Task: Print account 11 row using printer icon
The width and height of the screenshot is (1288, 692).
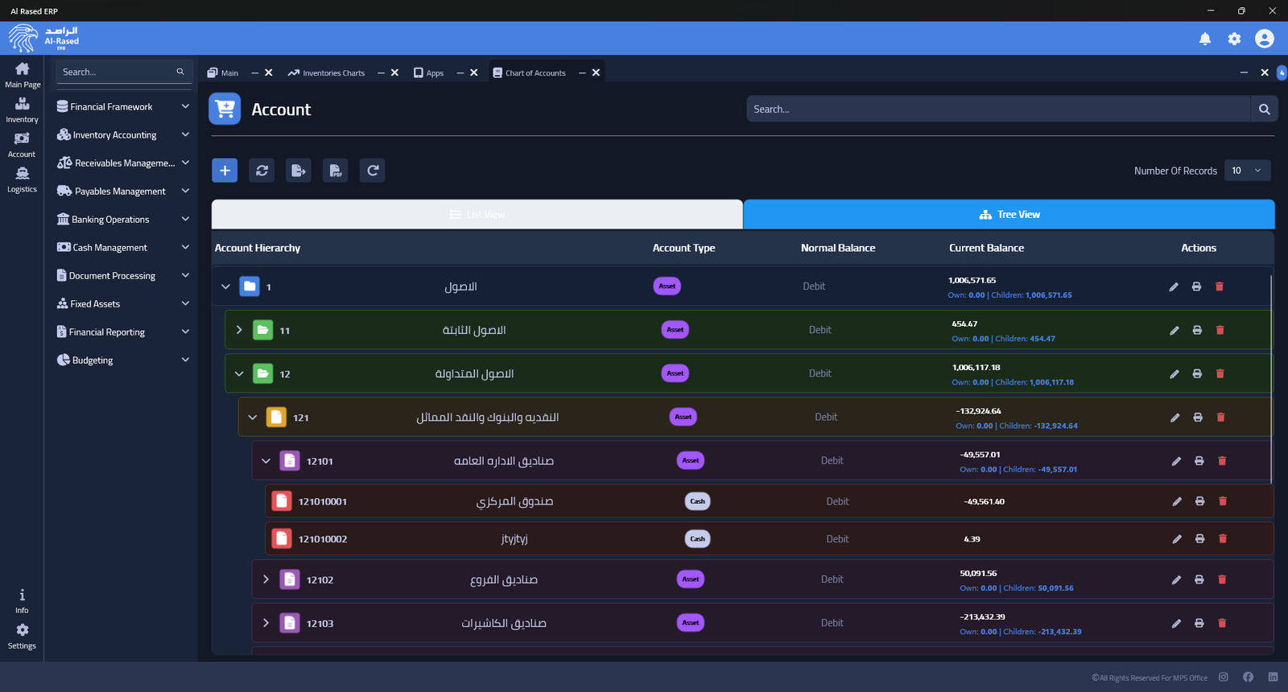Action: tap(1197, 330)
